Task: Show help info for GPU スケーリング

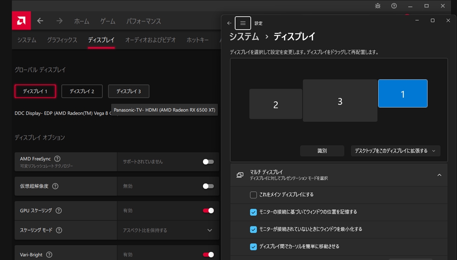Action: tap(58, 210)
